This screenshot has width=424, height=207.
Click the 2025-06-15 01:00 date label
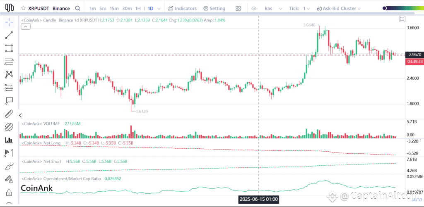point(258,200)
